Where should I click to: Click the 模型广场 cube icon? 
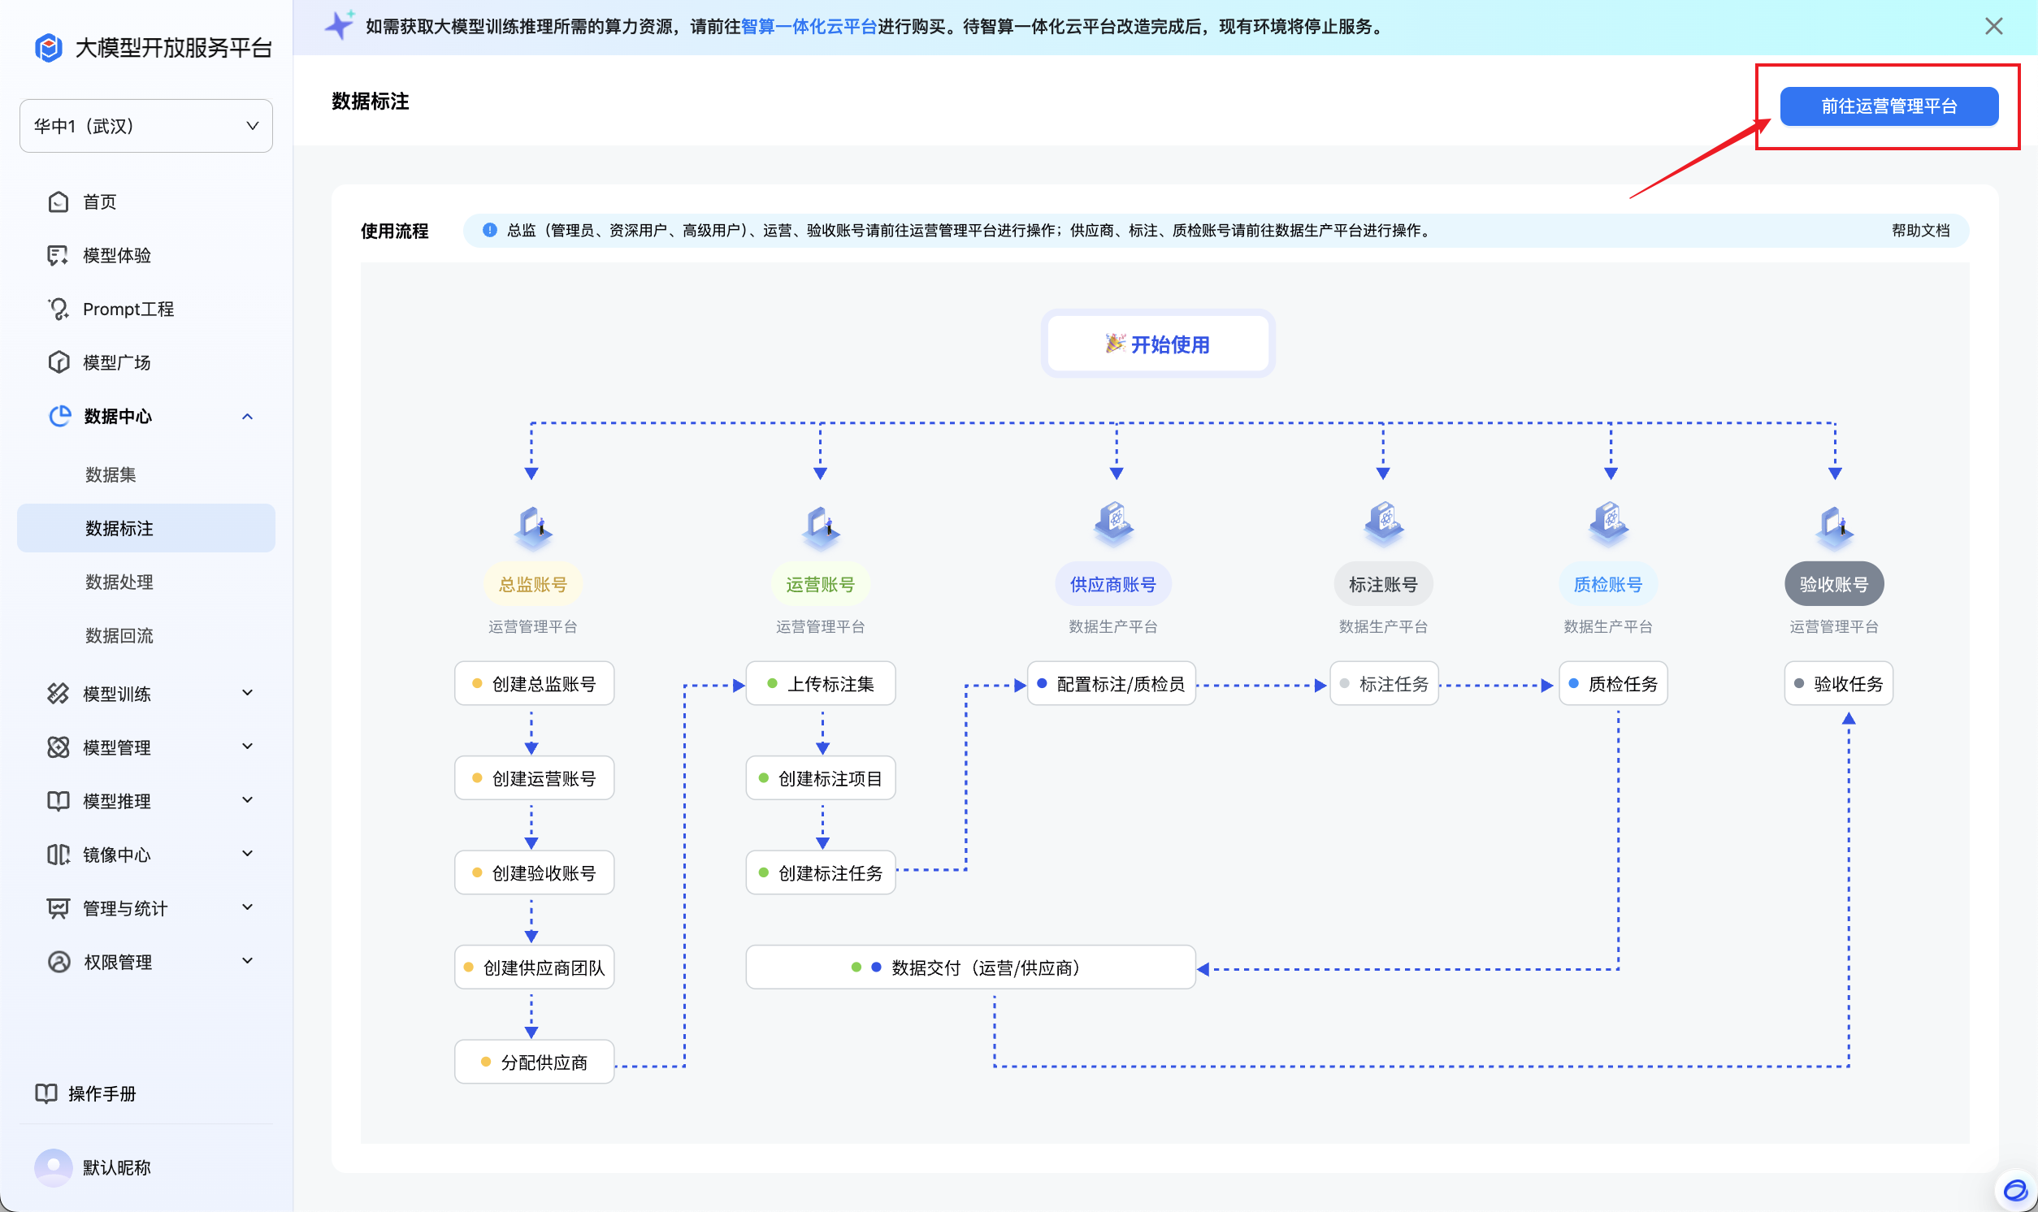pyautogui.click(x=58, y=362)
